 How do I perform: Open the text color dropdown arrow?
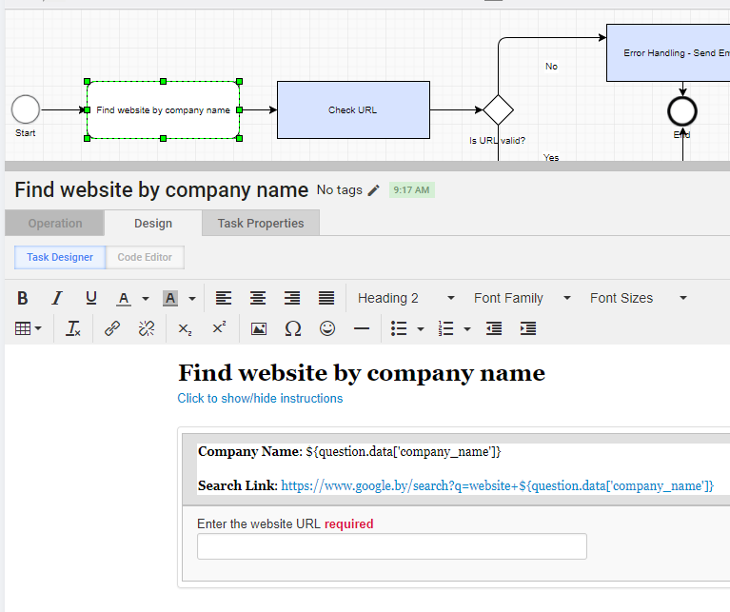tap(146, 298)
